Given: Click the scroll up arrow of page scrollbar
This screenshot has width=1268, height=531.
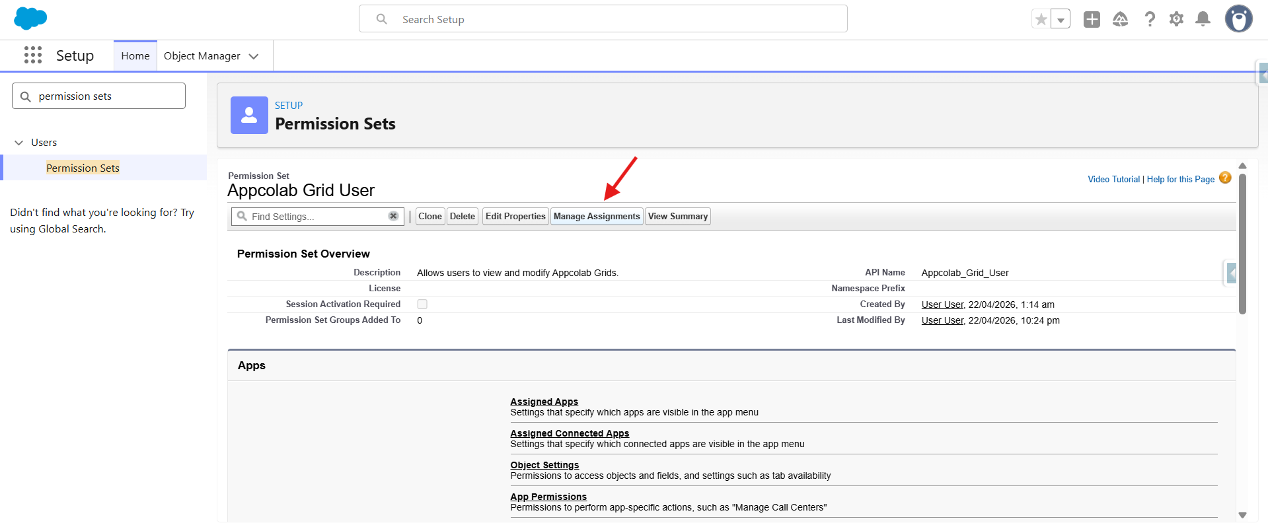Looking at the screenshot, I should [x=1242, y=166].
